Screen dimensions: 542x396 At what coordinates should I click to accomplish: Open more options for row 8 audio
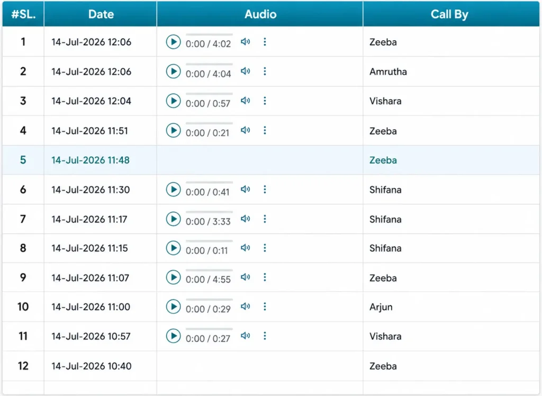pyautogui.click(x=265, y=248)
